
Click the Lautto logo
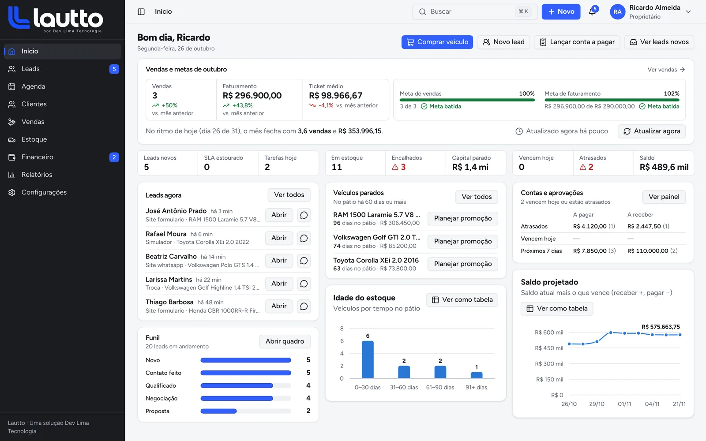(x=56, y=19)
